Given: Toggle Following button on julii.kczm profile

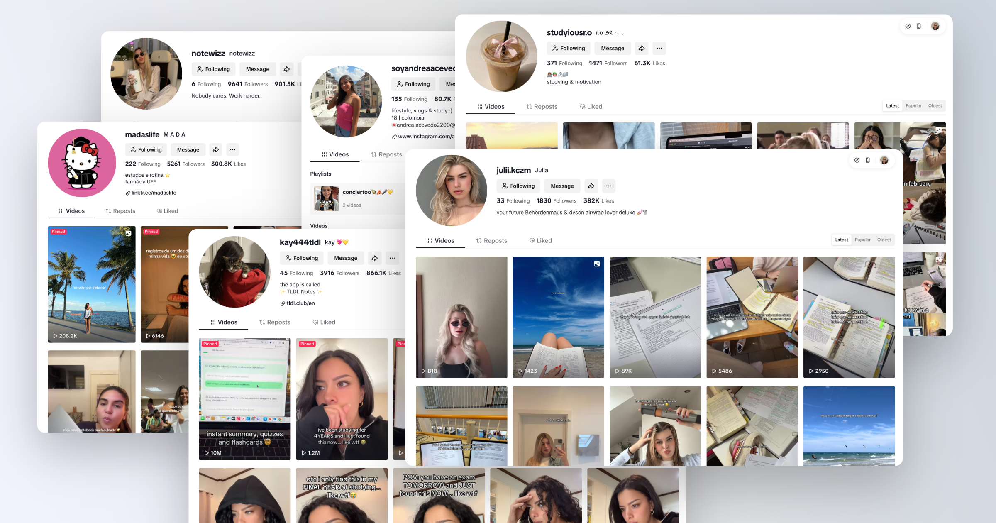Looking at the screenshot, I should click(518, 186).
